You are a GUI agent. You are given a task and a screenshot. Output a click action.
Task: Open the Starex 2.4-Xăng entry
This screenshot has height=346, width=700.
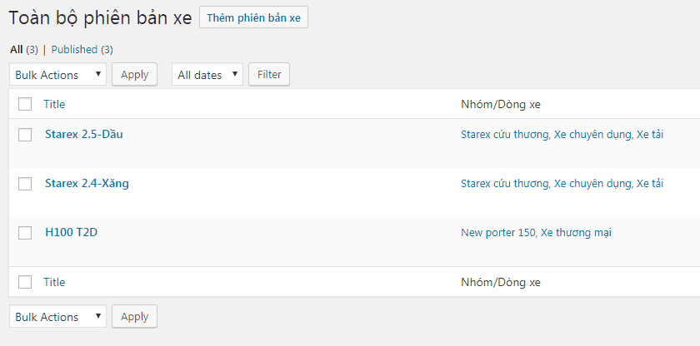pyautogui.click(x=87, y=183)
